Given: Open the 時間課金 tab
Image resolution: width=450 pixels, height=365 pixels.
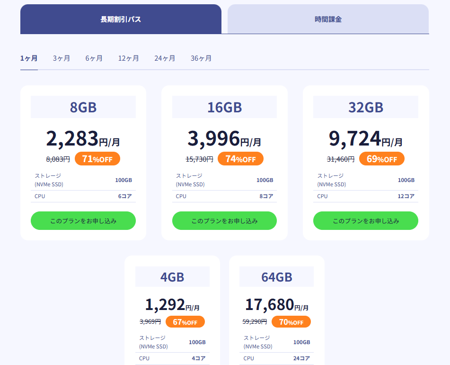Looking at the screenshot, I should point(328,19).
